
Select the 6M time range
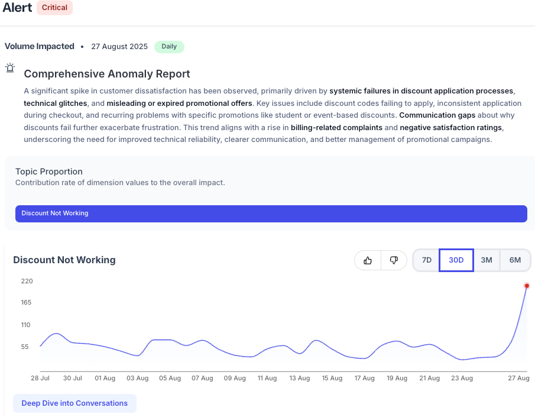click(x=515, y=260)
